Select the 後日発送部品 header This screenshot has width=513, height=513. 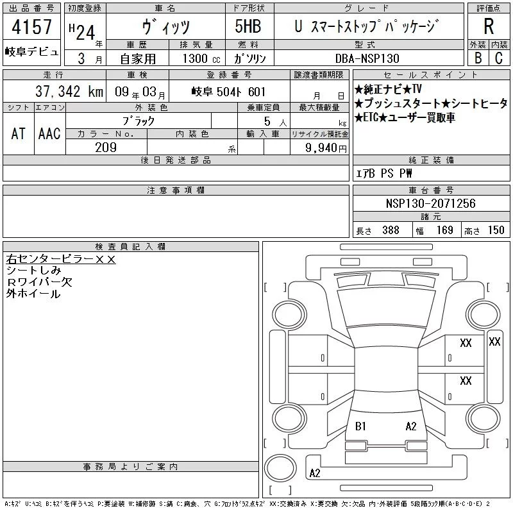point(176,160)
